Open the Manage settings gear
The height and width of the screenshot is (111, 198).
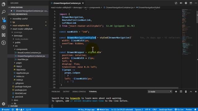point(3,104)
